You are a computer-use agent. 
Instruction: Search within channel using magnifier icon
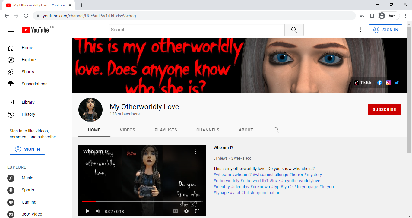276,130
